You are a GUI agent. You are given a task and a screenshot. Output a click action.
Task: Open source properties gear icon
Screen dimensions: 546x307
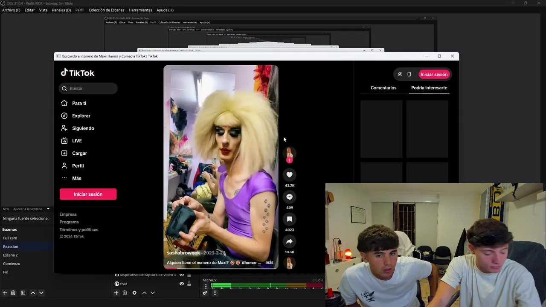click(134, 293)
